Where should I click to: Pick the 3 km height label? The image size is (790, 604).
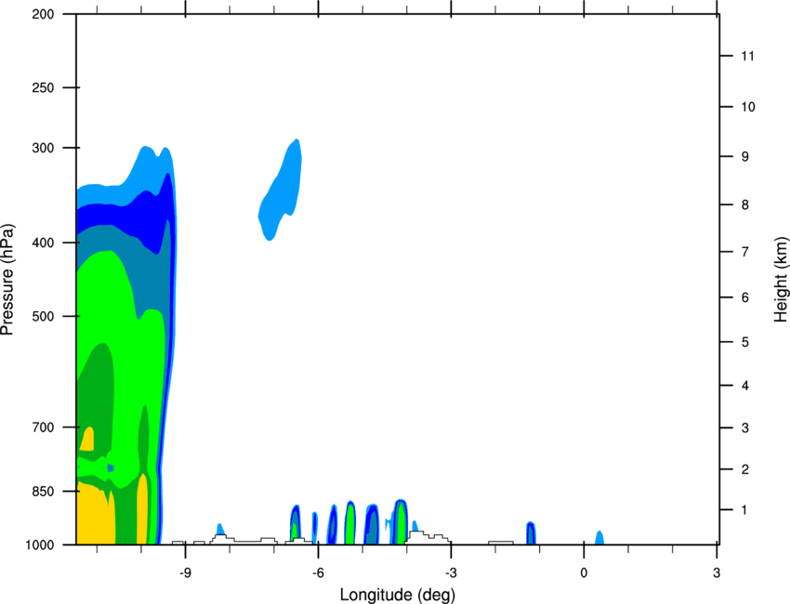tap(745, 427)
